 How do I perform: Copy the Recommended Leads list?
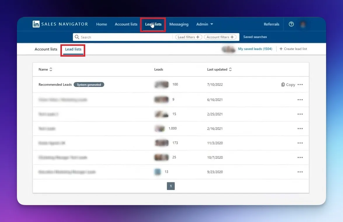click(288, 85)
